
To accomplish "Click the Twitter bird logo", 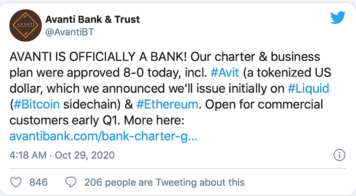I will (338, 18).
